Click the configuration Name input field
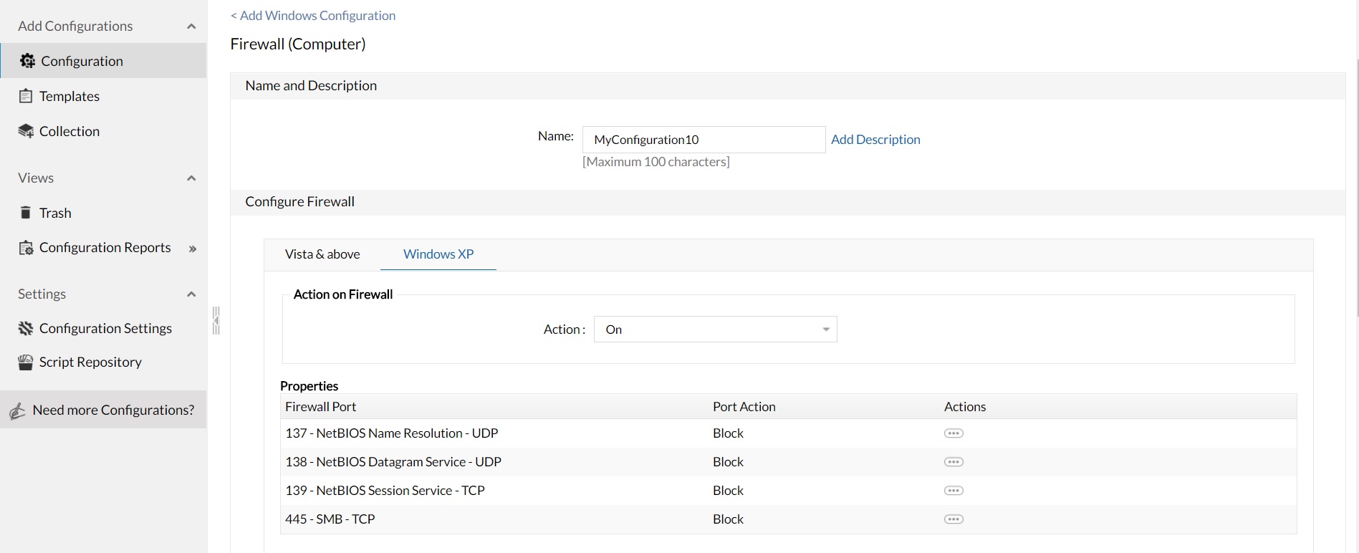 click(703, 140)
